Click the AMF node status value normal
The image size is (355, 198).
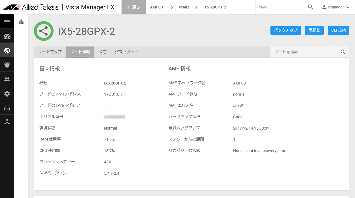(x=239, y=94)
